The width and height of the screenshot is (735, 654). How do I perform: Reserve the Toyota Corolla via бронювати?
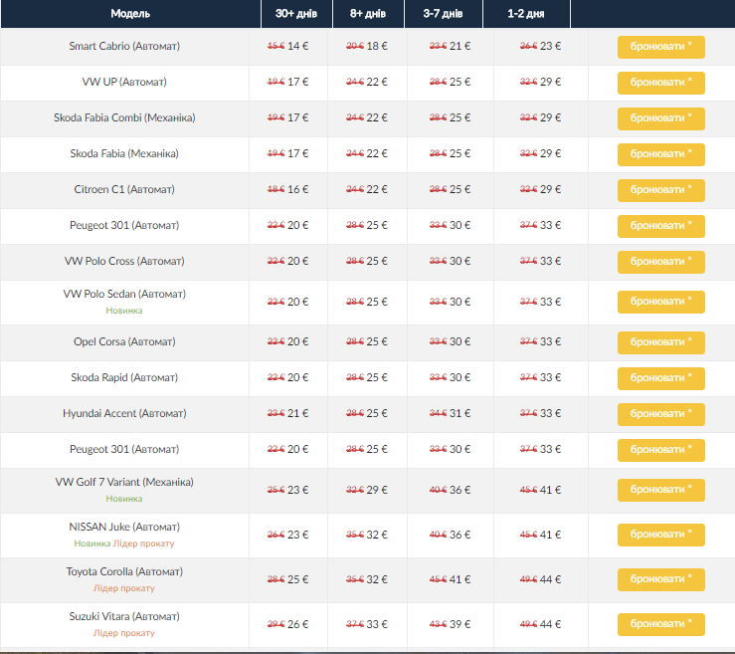coord(660,579)
